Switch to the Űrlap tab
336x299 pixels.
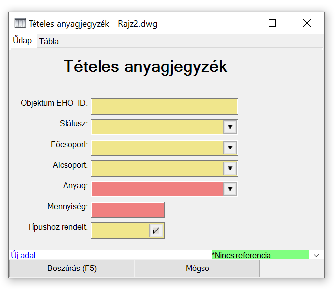point(23,41)
